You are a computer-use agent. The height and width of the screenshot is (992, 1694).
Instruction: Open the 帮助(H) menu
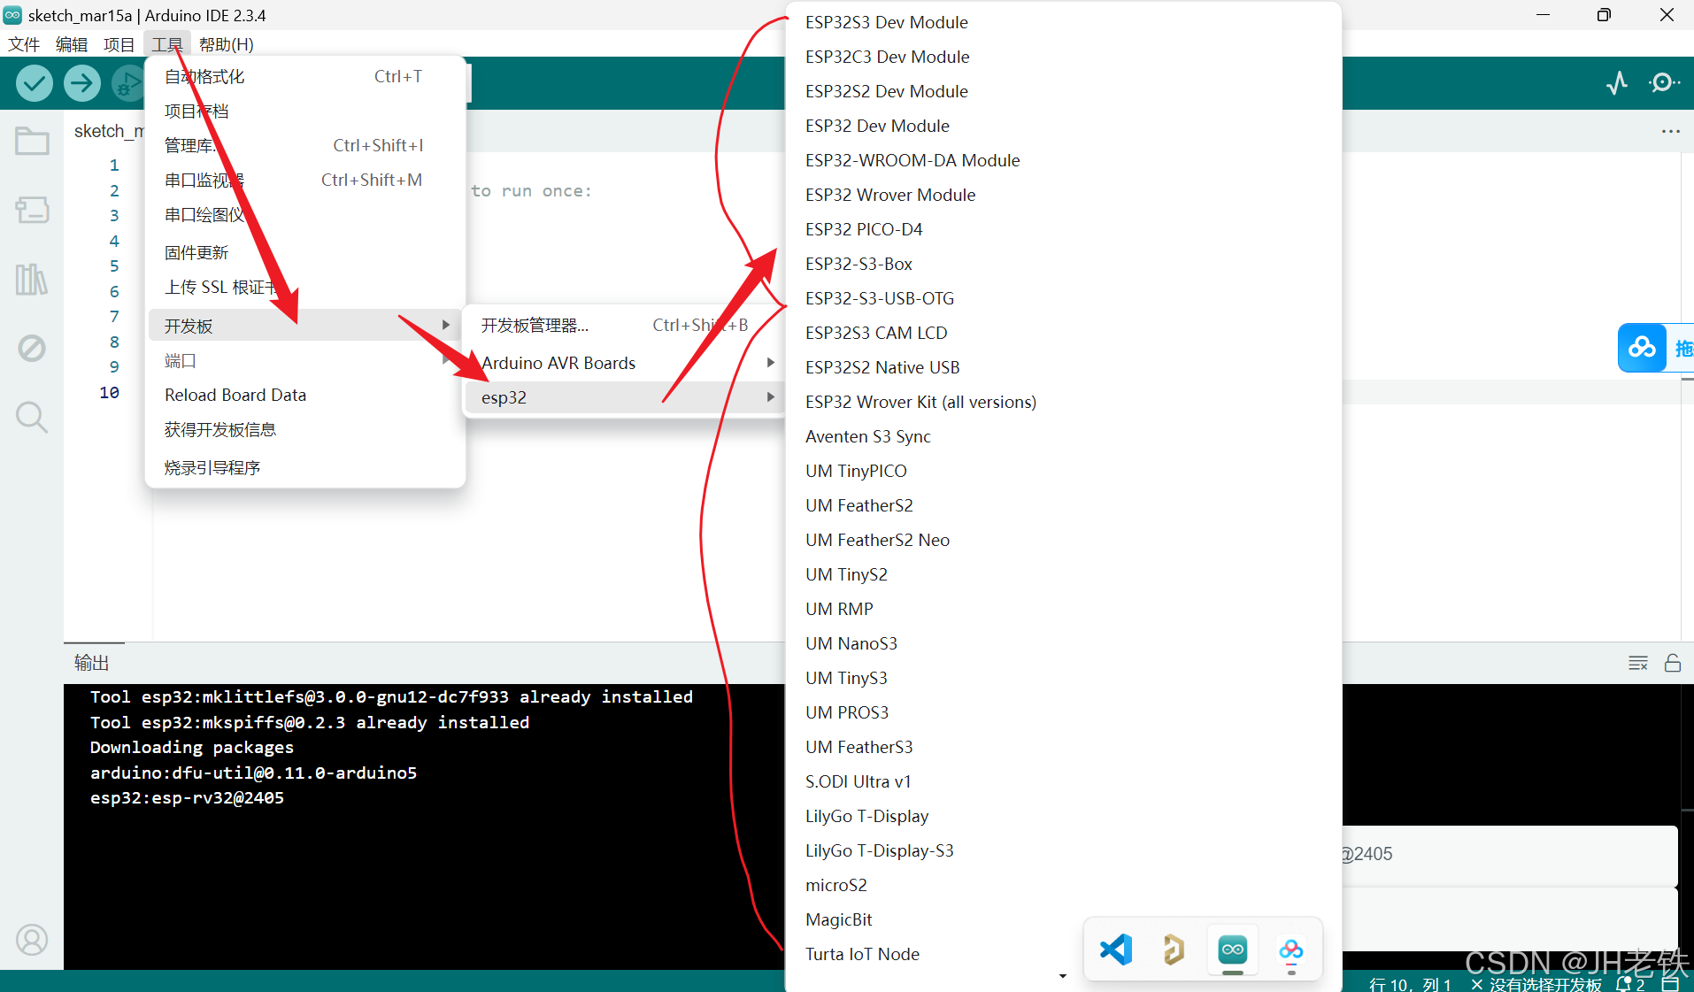(227, 44)
